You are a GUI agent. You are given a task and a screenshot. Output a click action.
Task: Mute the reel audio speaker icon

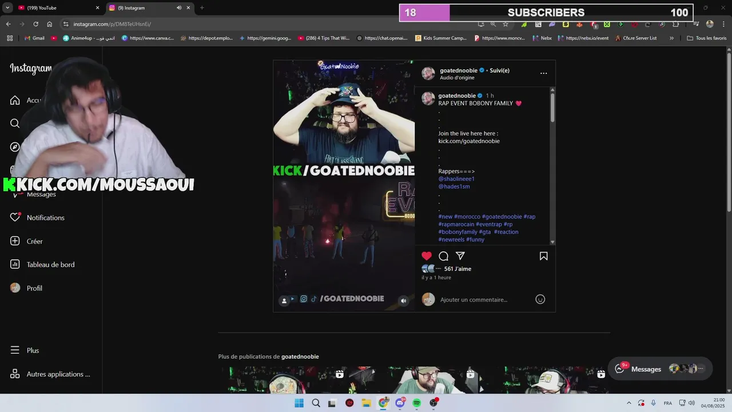click(403, 300)
